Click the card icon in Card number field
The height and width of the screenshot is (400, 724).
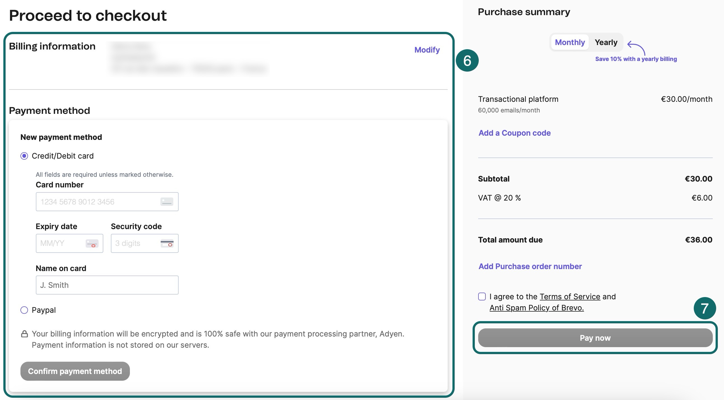(x=167, y=202)
